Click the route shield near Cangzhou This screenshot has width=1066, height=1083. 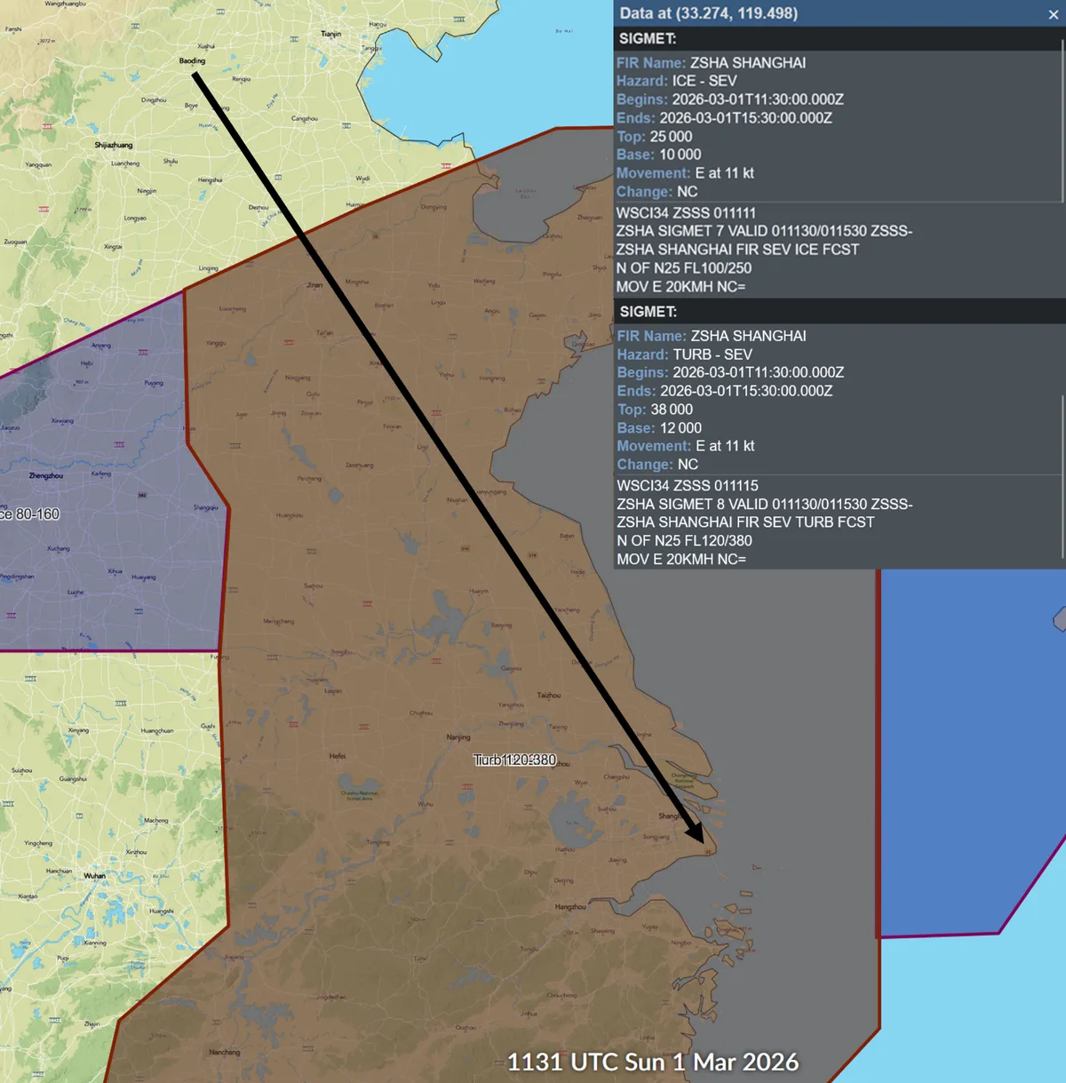(346, 125)
